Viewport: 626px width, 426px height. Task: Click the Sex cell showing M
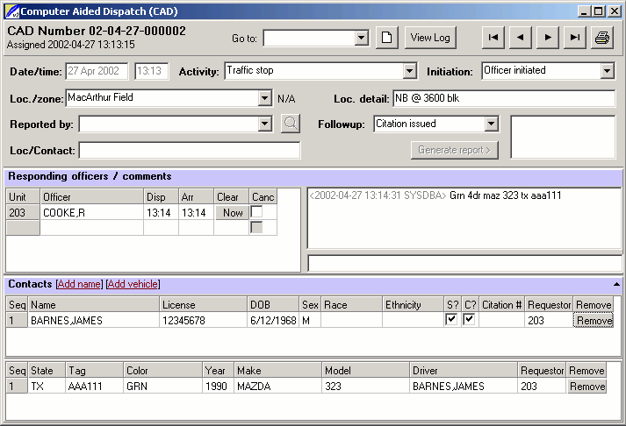310,321
